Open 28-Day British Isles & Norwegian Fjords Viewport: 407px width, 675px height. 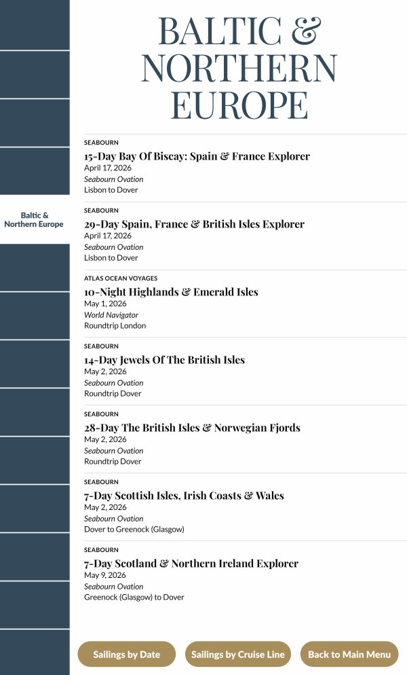(192, 428)
